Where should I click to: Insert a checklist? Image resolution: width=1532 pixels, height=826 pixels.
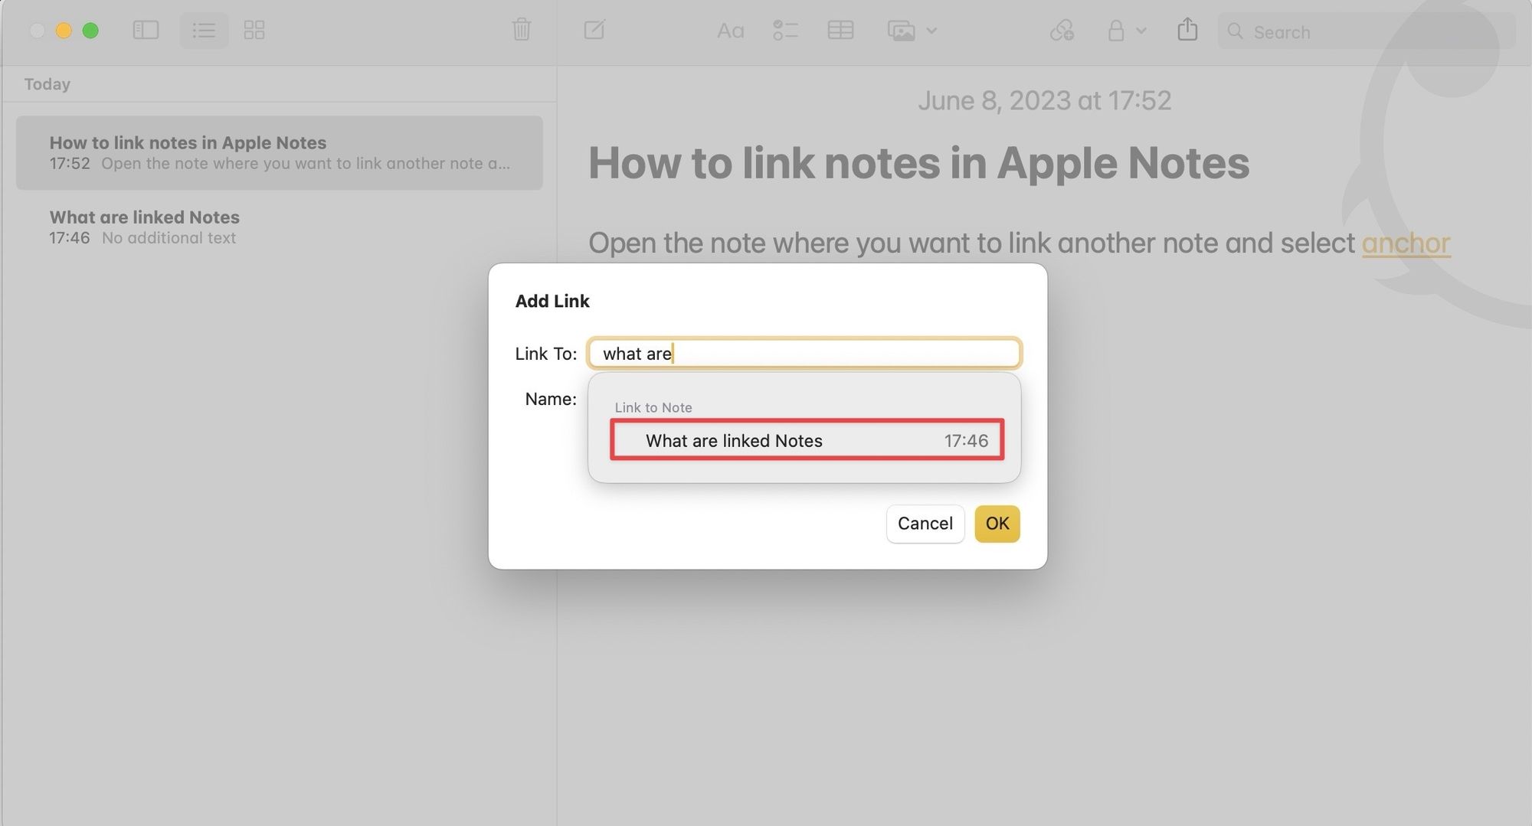pyautogui.click(x=785, y=31)
